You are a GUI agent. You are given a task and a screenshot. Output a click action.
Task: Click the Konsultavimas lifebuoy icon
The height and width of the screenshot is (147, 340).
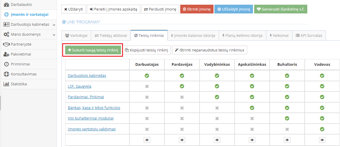(x=6, y=74)
